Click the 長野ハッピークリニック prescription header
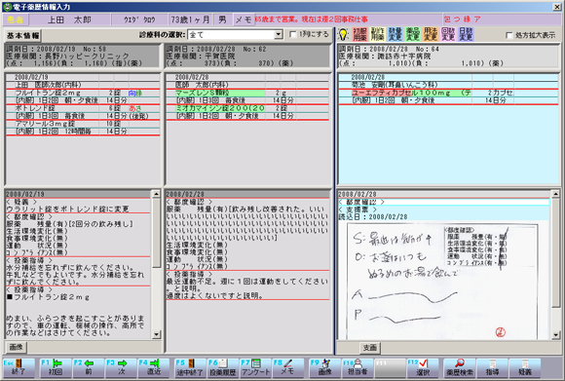 tap(82, 57)
